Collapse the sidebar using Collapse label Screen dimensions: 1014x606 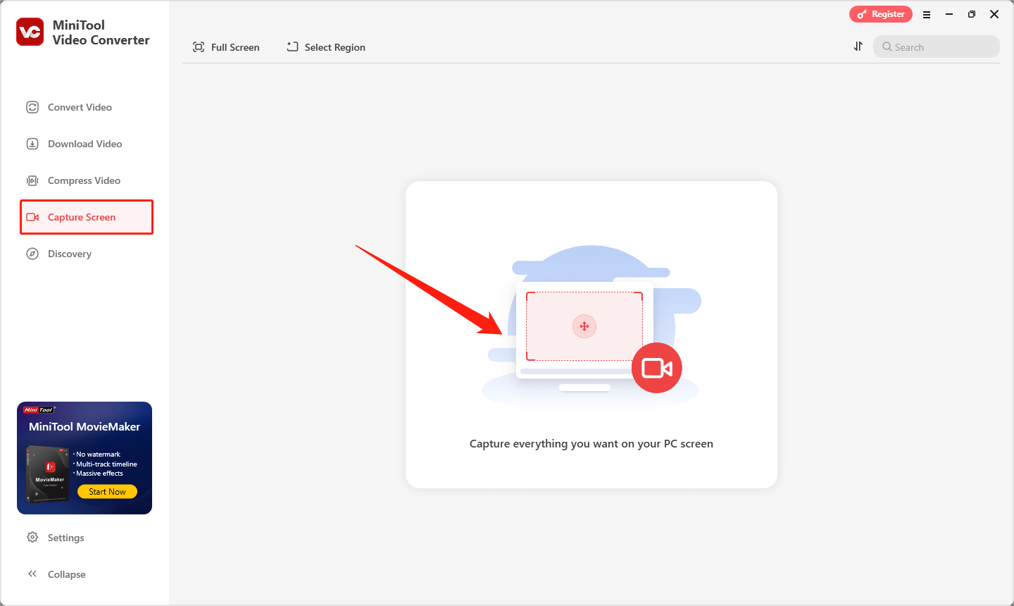coord(67,574)
